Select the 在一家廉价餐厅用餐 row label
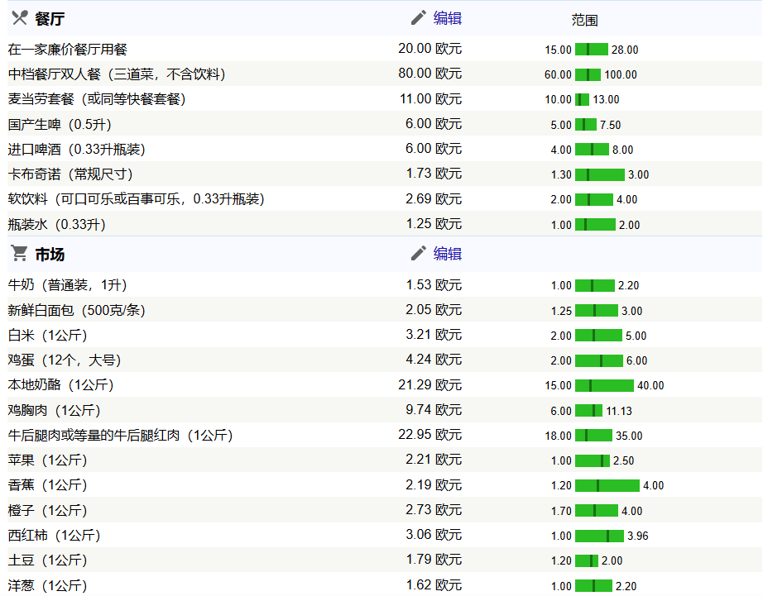Viewport: 763px width, 596px height. 68,50
